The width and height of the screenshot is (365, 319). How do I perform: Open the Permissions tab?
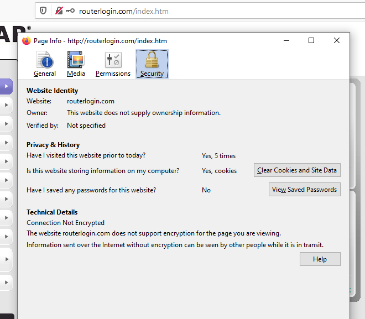113,64
